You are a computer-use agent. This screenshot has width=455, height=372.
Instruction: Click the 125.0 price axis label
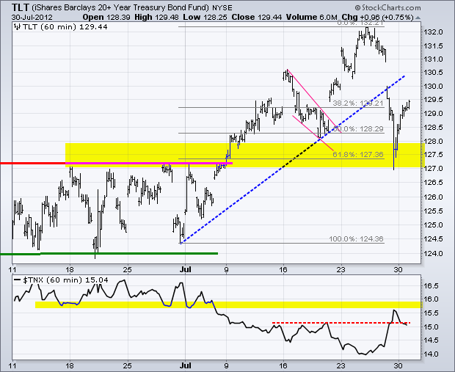[434, 225]
